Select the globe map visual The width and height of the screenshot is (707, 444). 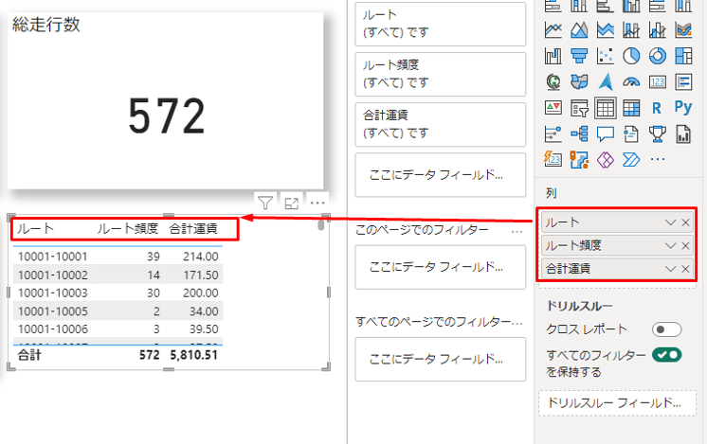553,82
